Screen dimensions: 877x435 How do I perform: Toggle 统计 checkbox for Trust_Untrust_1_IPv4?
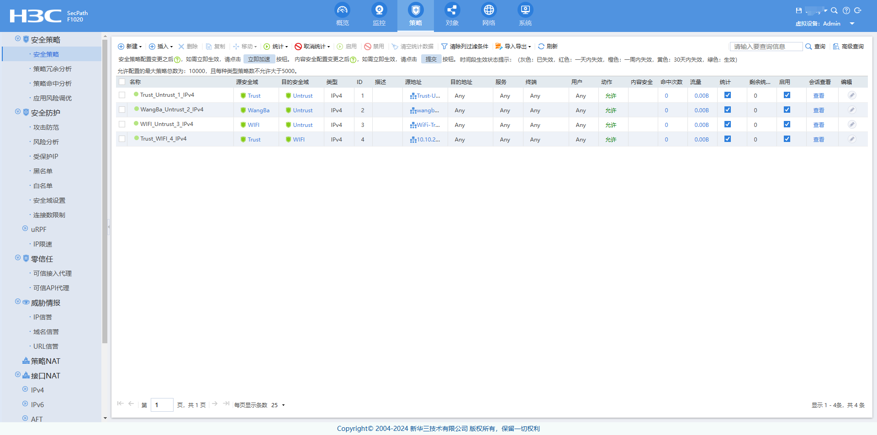tap(728, 95)
